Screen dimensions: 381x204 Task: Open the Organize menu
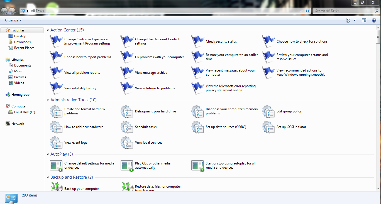(x=13, y=20)
